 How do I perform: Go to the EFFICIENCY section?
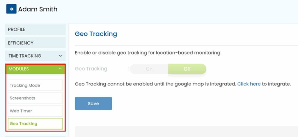coord(21,43)
